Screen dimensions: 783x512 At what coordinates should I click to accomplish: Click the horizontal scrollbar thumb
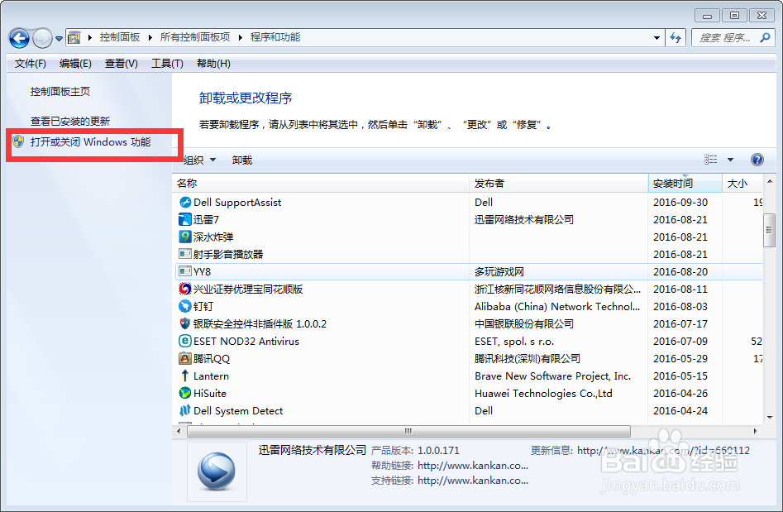click(x=408, y=431)
